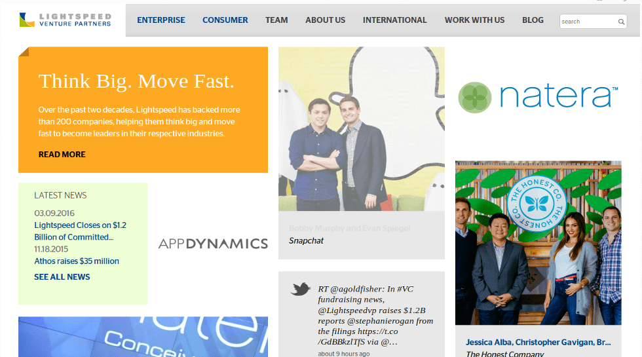Screen dimensions: 642x357
Task: Click SEE ALL NEWS link
Action: (62, 277)
